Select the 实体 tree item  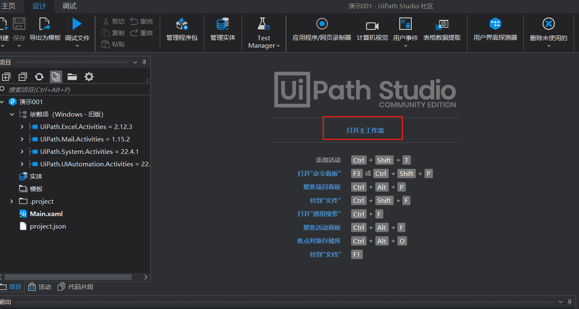tap(36, 177)
